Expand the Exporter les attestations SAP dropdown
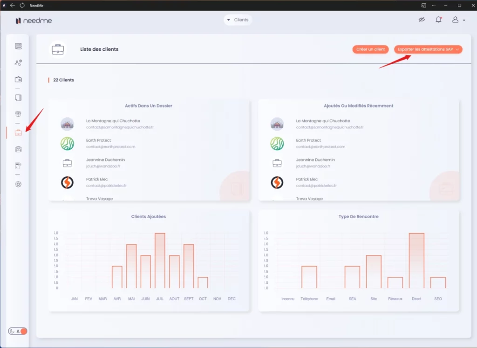 [428, 49]
